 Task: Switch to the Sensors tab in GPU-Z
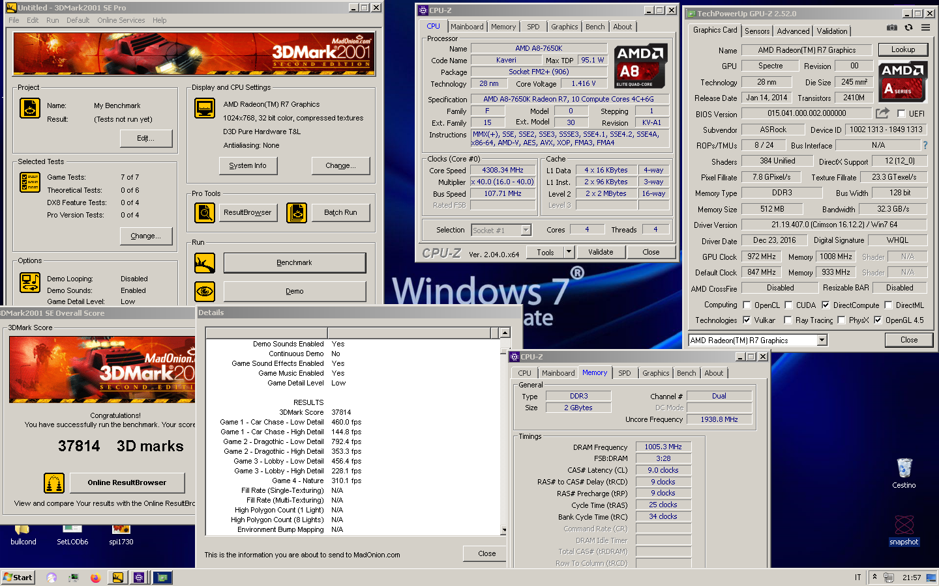(x=757, y=31)
